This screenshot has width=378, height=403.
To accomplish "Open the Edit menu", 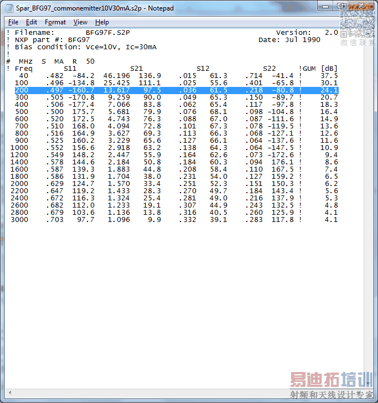I will (x=32, y=22).
